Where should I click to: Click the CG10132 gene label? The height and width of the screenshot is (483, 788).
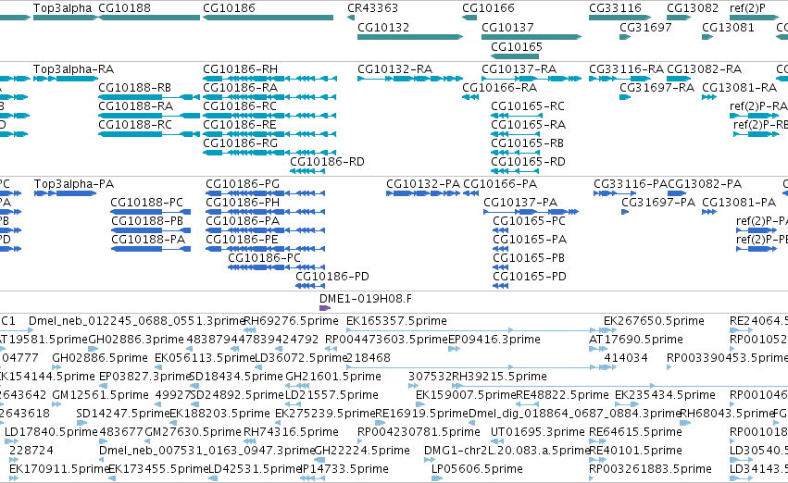[383, 27]
